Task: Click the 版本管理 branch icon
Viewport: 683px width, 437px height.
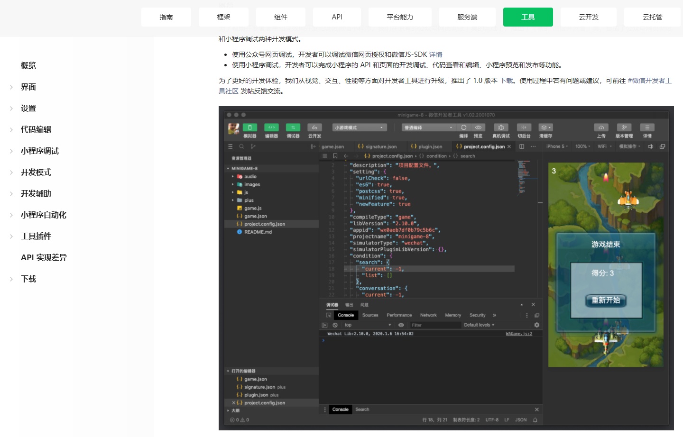Action: click(624, 127)
